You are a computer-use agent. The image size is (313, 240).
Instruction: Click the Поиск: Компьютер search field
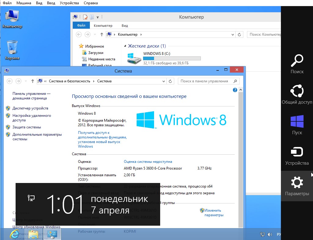tap(264, 34)
